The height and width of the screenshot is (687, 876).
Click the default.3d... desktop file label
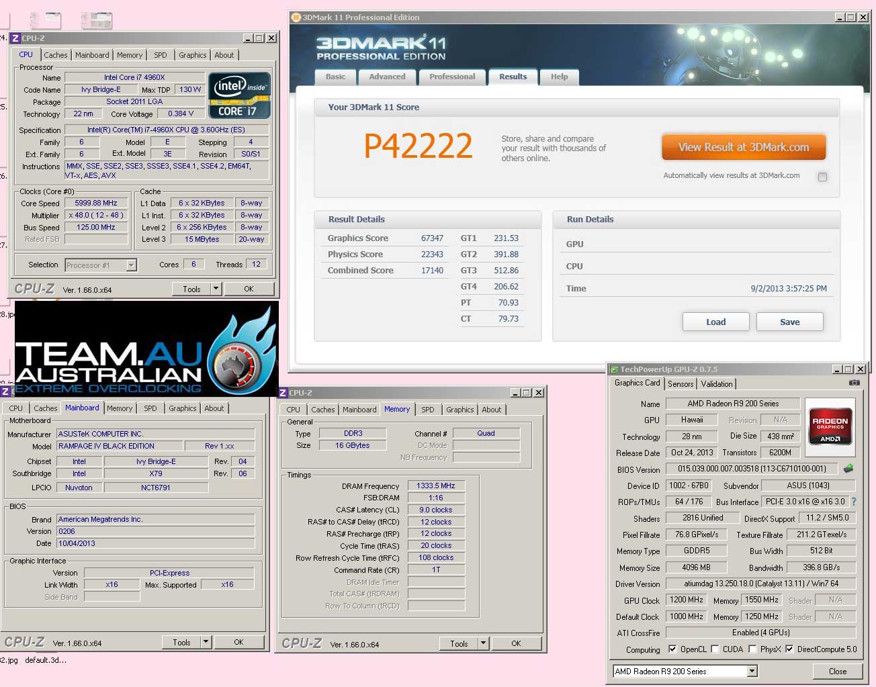[x=46, y=660]
